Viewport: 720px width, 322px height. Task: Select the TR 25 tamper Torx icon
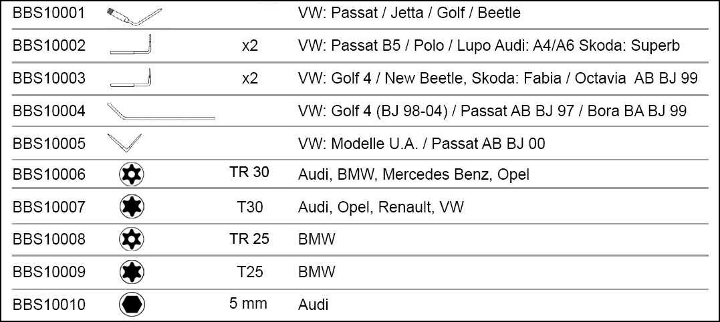pyautogui.click(x=131, y=240)
